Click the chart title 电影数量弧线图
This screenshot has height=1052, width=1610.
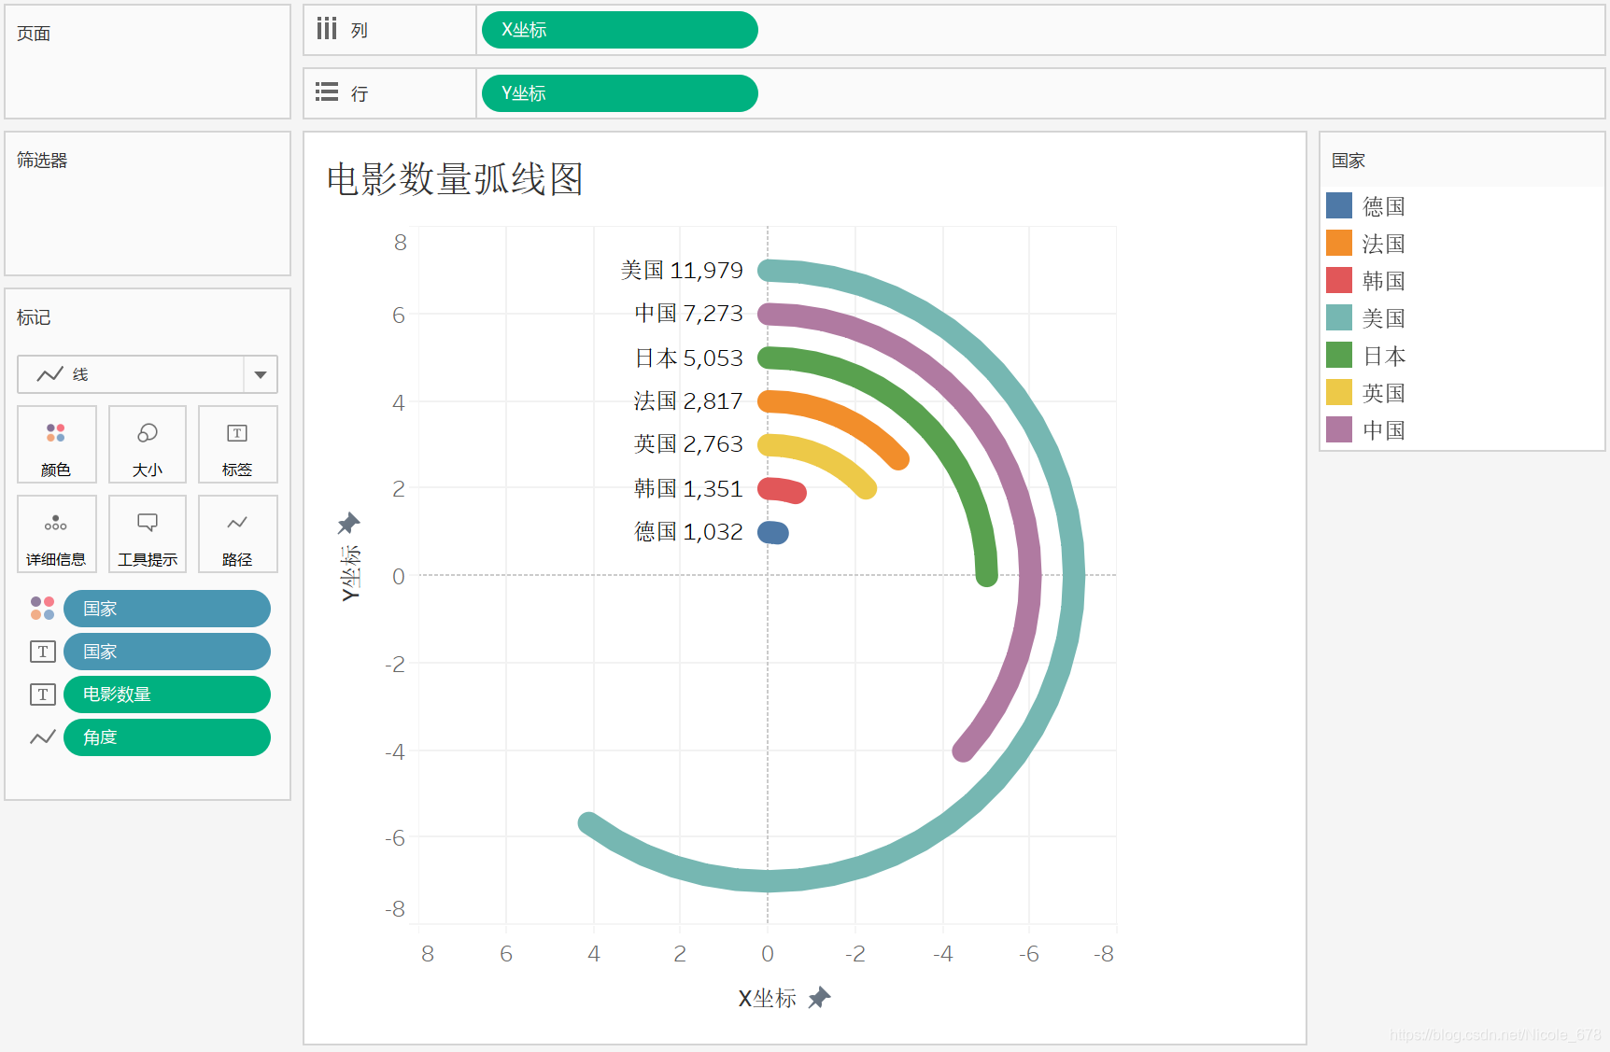455,178
